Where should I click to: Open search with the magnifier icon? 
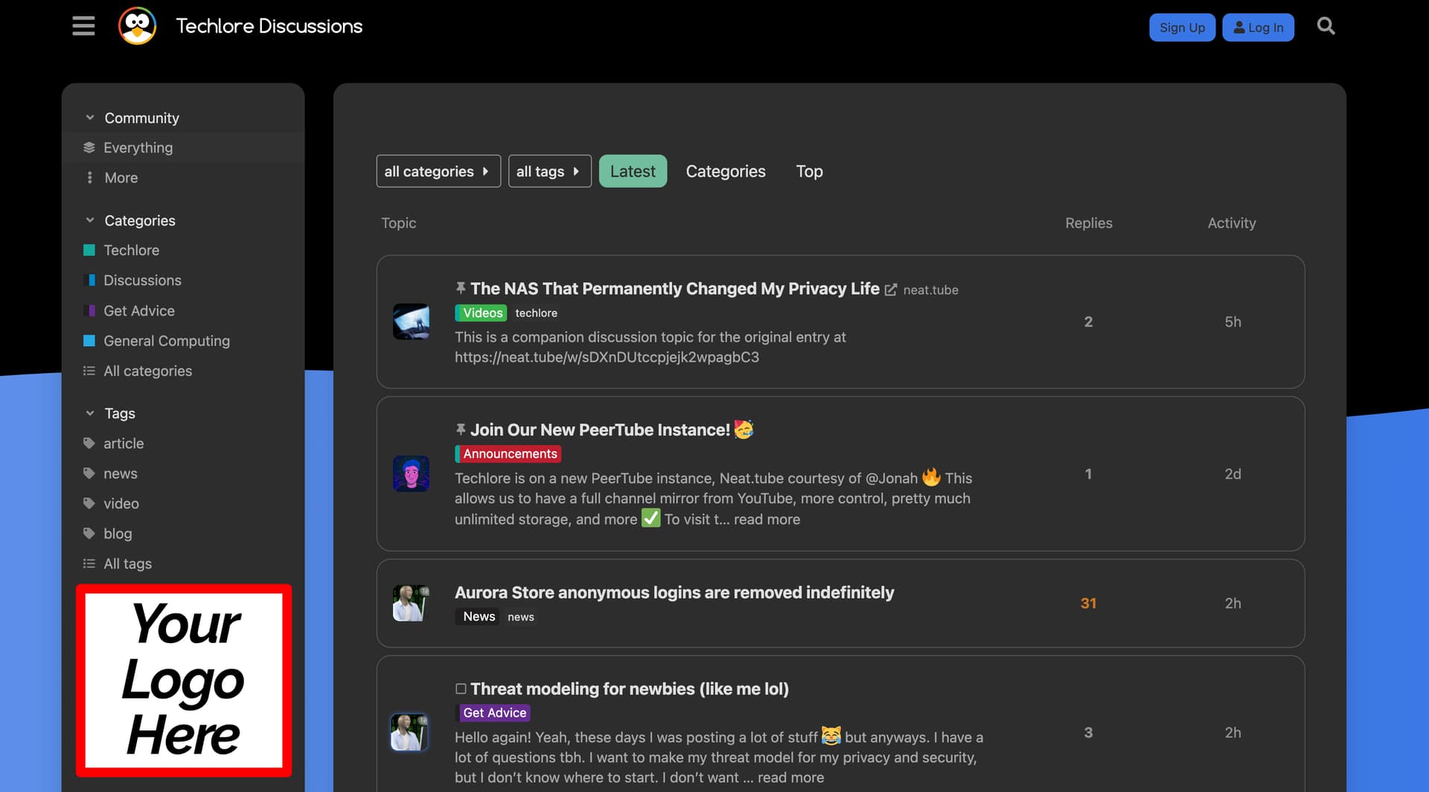tap(1326, 26)
